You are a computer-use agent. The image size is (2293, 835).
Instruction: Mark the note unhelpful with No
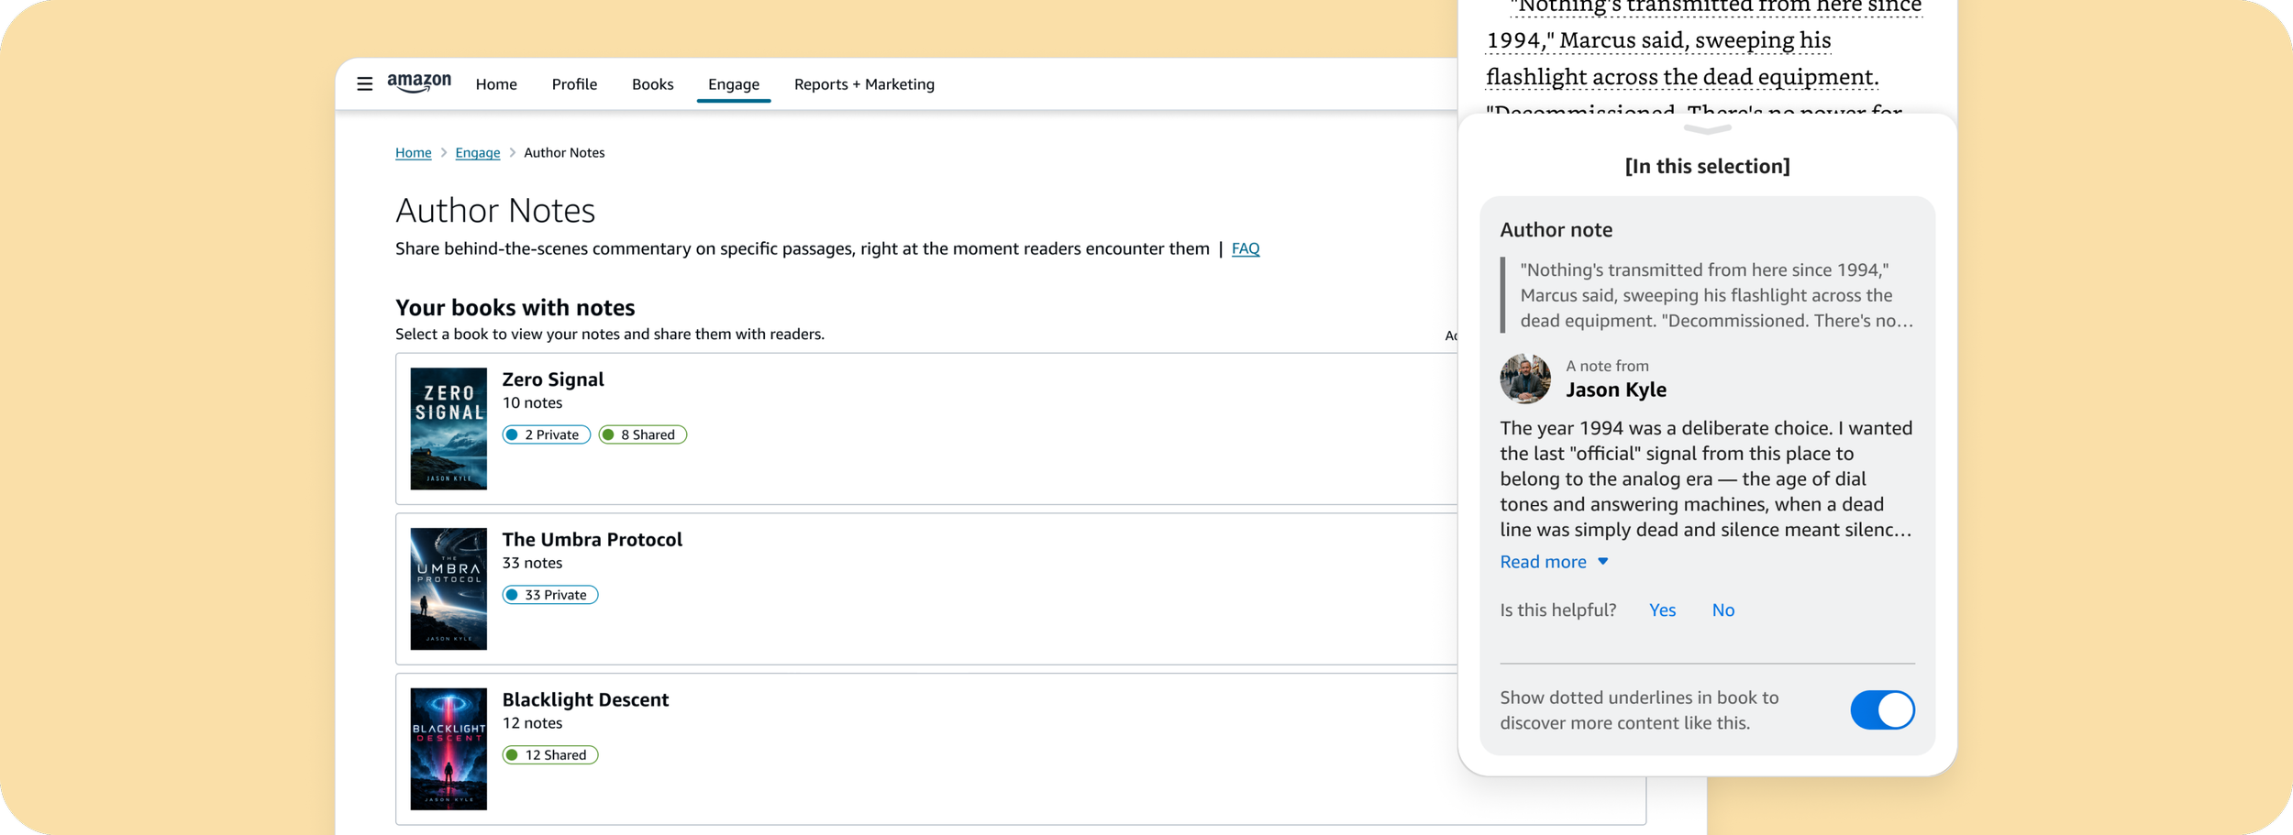coord(1723,610)
